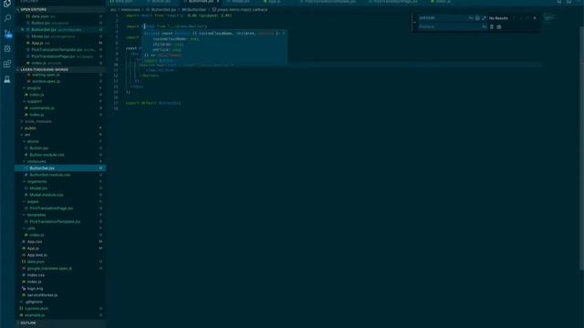Open window.open.js in the file tree

pos(59,81)
